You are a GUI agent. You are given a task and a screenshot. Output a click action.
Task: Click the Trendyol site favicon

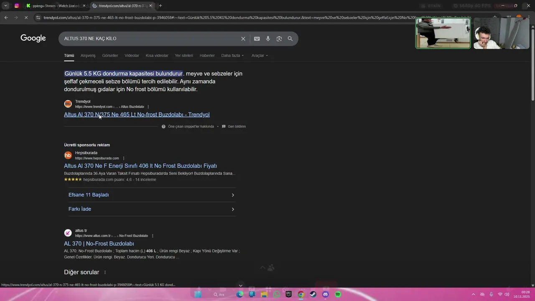68,104
